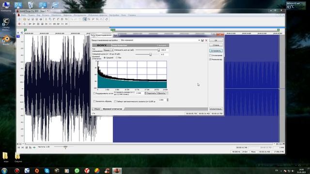Click Pause in transport bar
This screenshot has width=310, height=174.
click(38, 24)
